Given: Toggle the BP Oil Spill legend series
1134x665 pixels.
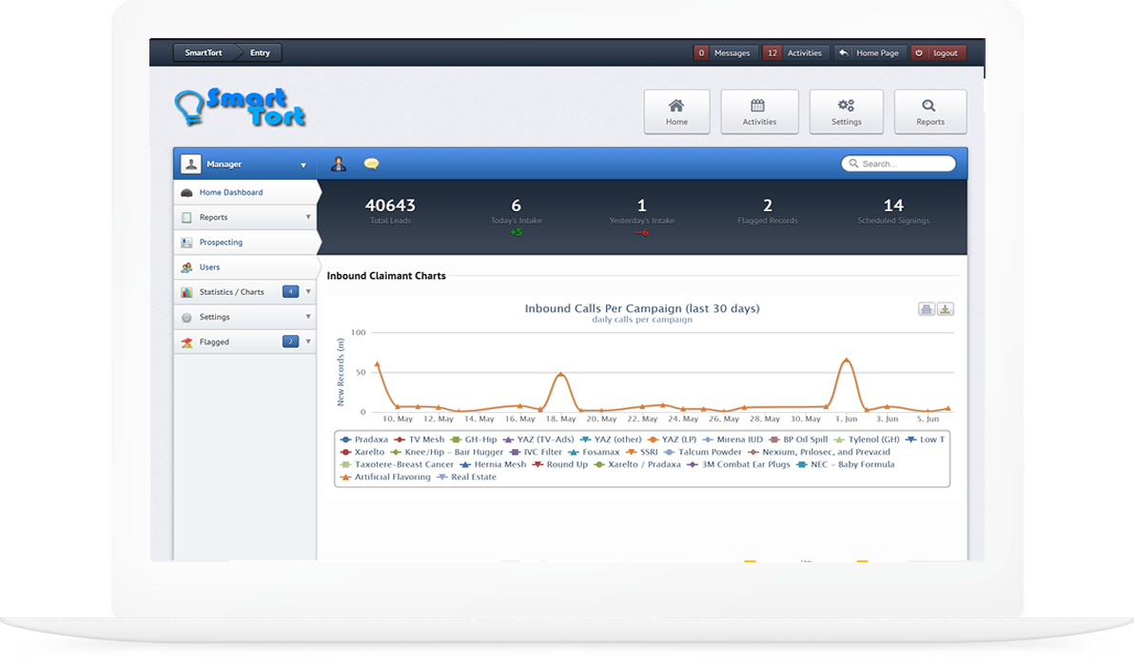Looking at the screenshot, I should pyautogui.click(x=798, y=440).
